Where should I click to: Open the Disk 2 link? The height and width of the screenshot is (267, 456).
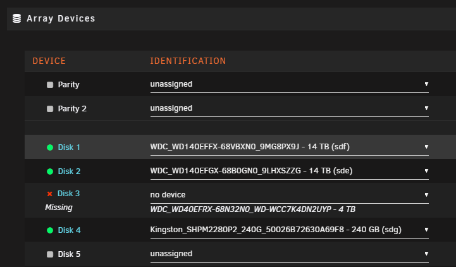coord(69,171)
